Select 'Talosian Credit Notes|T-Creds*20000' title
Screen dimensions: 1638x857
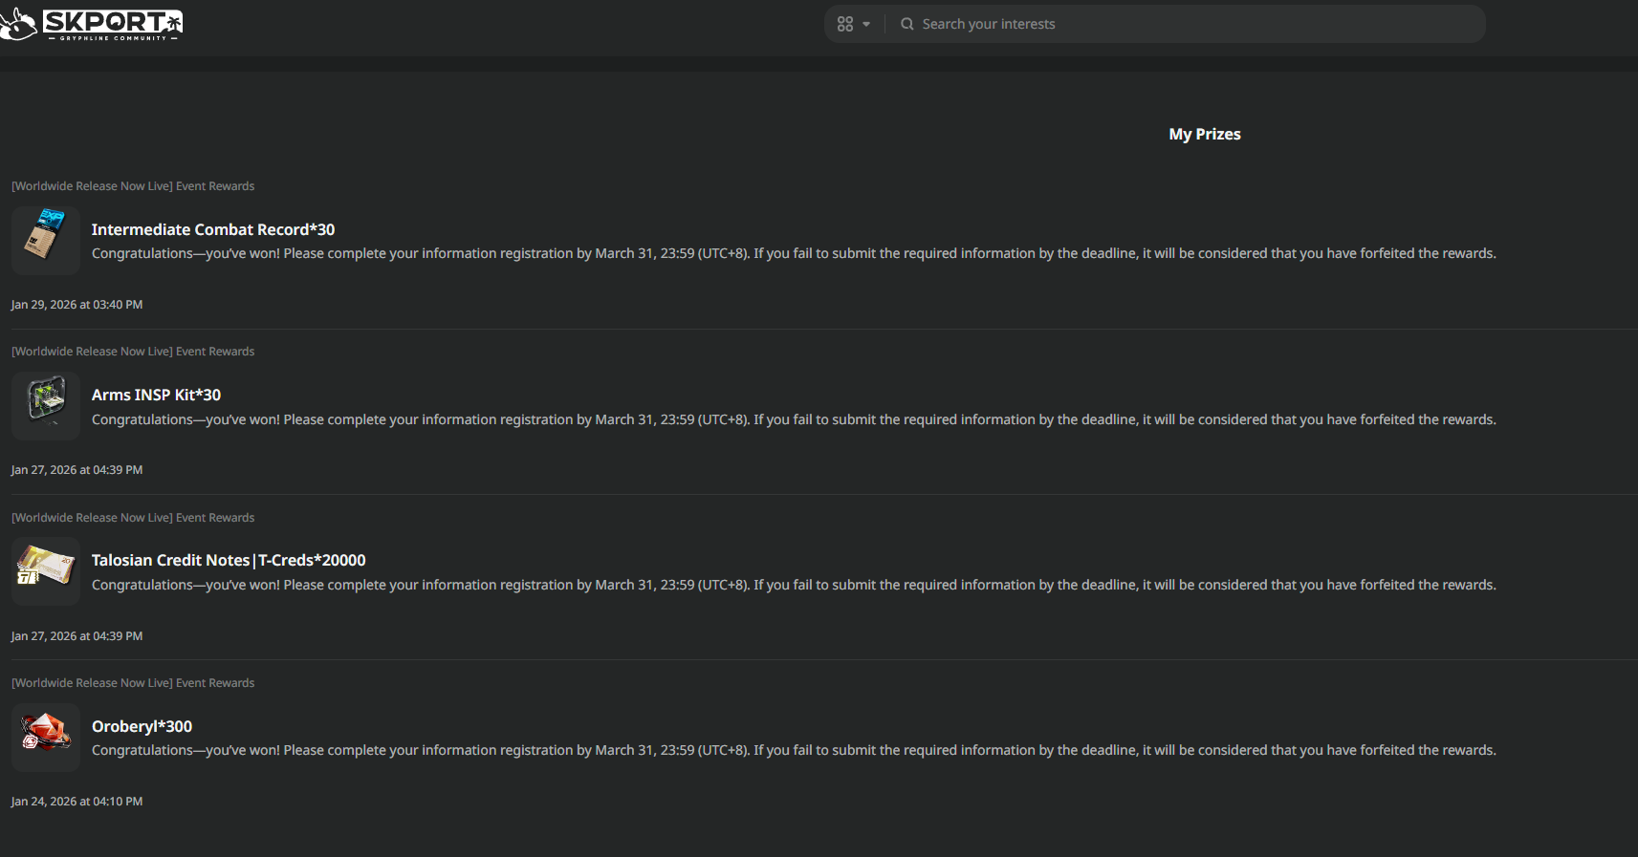[x=229, y=560]
